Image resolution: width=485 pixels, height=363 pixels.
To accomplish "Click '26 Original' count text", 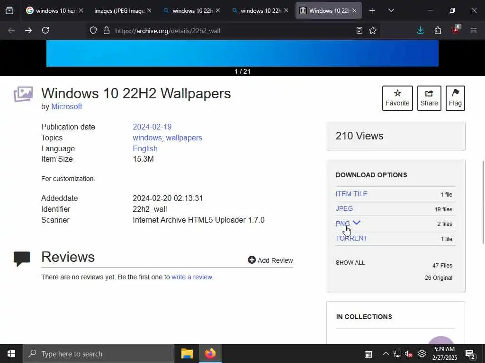I will tap(438, 278).
